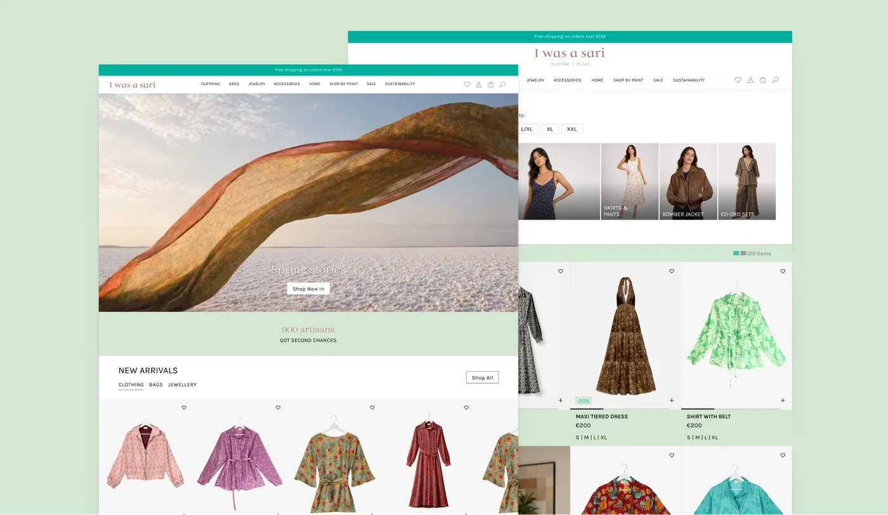Favorite the brown maxi tiered dress with its heart
This screenshot has width=888, height=515.
coord(672,271)
